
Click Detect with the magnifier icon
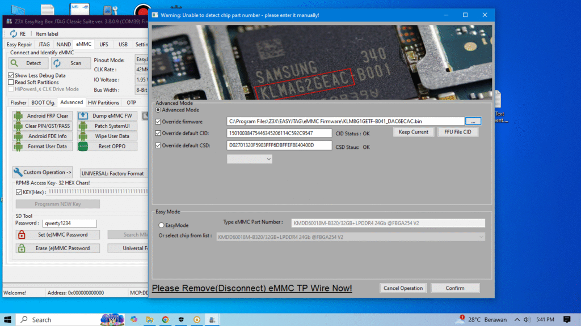[x=28, y=63]
